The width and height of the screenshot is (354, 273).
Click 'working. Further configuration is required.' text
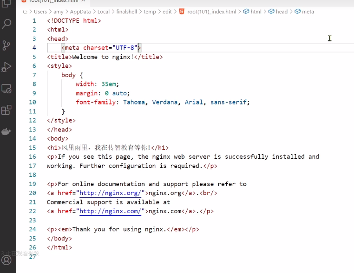(x=125, y=166)
